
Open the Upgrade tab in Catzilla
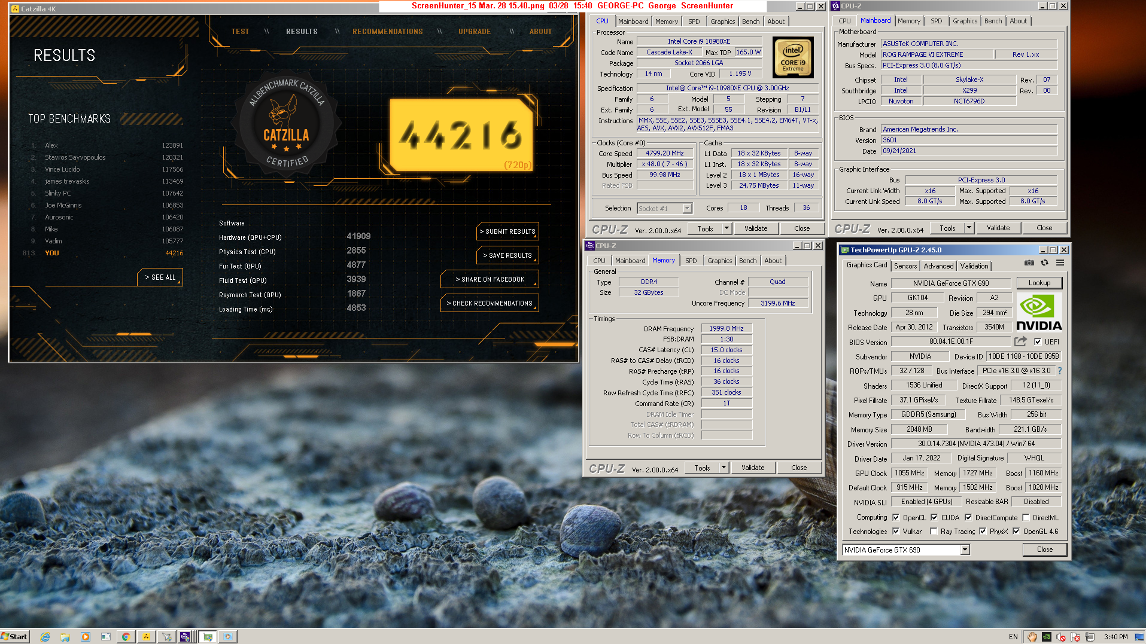(x=475, y=32)
